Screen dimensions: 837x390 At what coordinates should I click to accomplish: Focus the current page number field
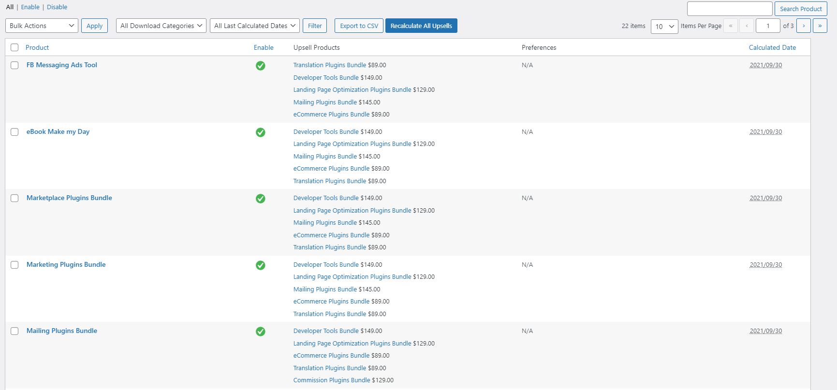[x=768, y=26]
